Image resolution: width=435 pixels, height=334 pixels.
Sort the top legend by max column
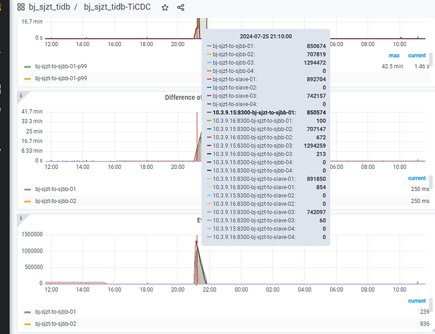tap(394, 55)
